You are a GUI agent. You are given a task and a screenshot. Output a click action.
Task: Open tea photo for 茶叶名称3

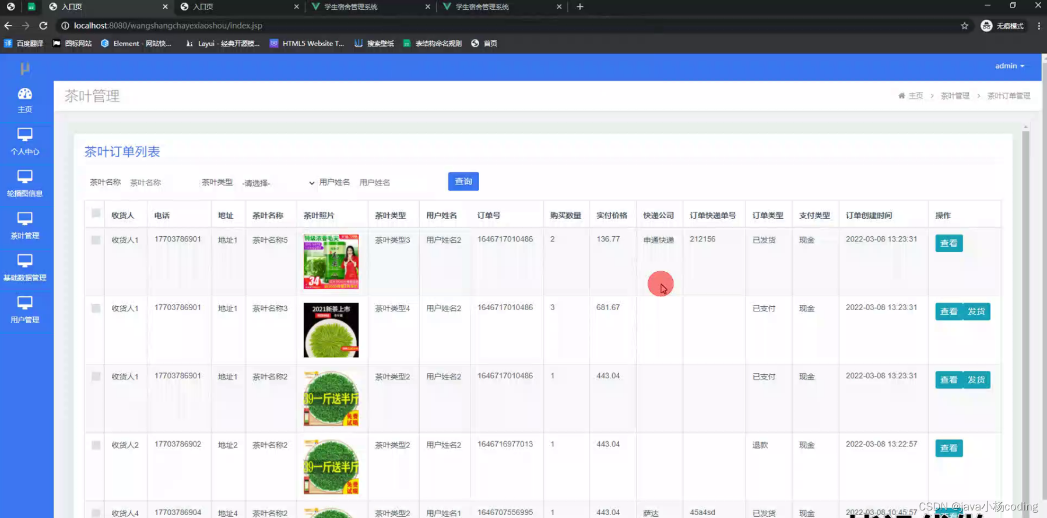(331, 330)
